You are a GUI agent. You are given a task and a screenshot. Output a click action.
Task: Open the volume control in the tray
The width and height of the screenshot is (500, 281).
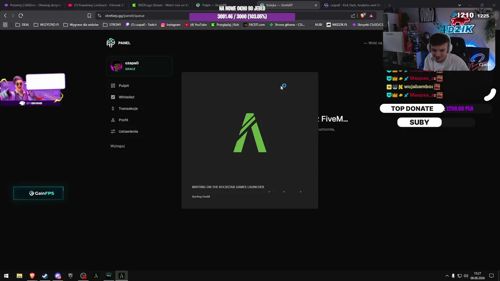pos(466,276)
